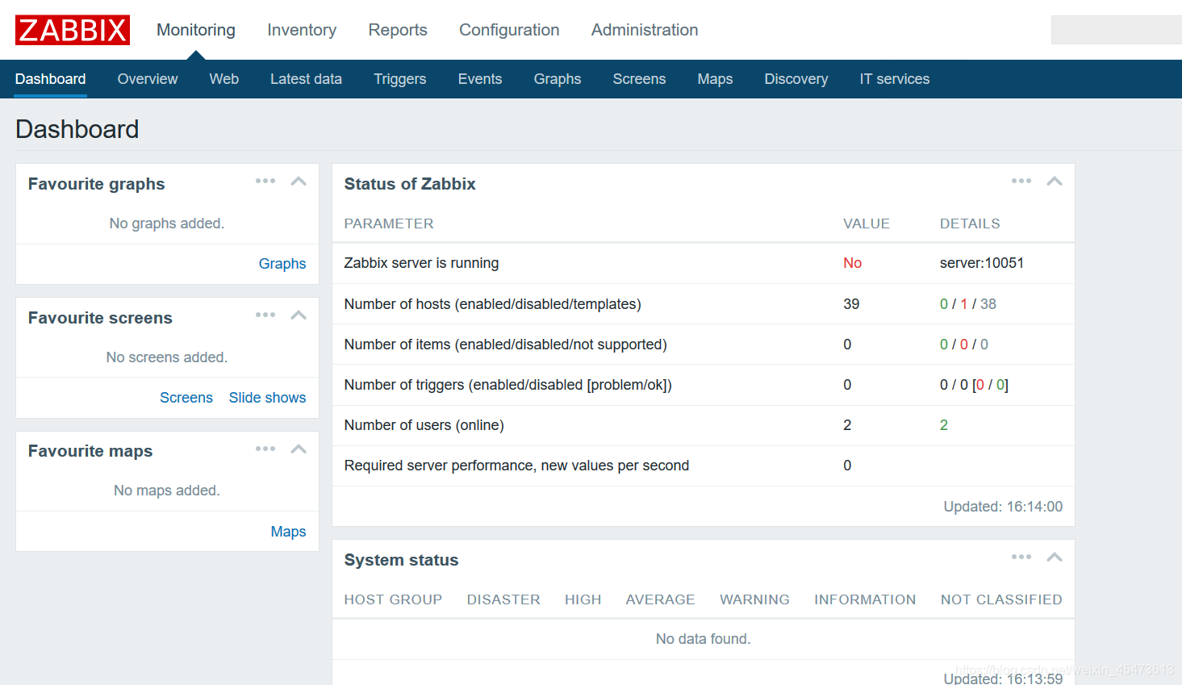Click the HIGH column header
Image resolution: width=1182 pixels, height=685 pixels.
[583, 599]
